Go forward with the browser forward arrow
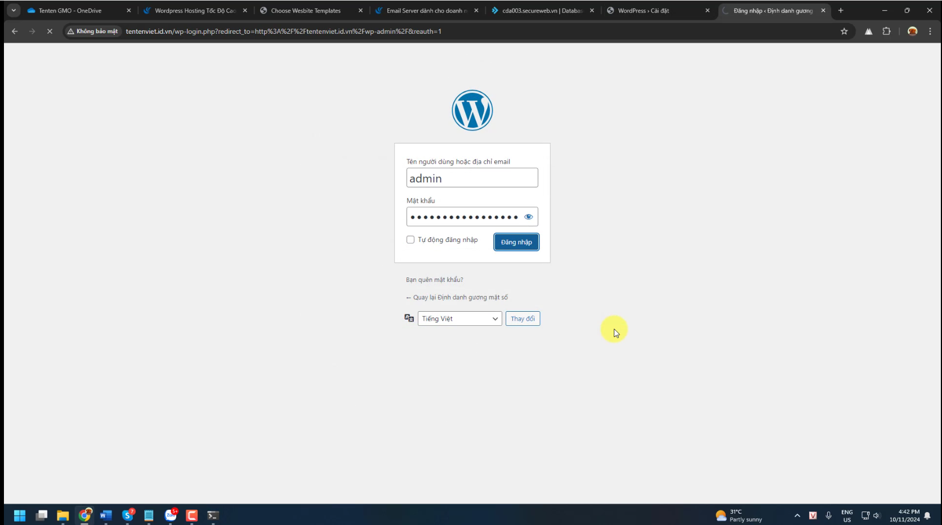This screenshot has height=525, width=942. click(x=32, y=32)
